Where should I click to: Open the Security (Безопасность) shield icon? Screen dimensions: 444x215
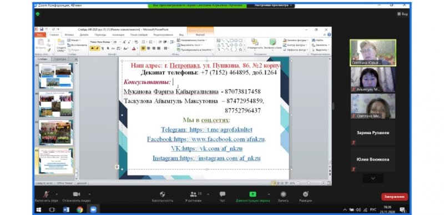click(x=163, y=194)
